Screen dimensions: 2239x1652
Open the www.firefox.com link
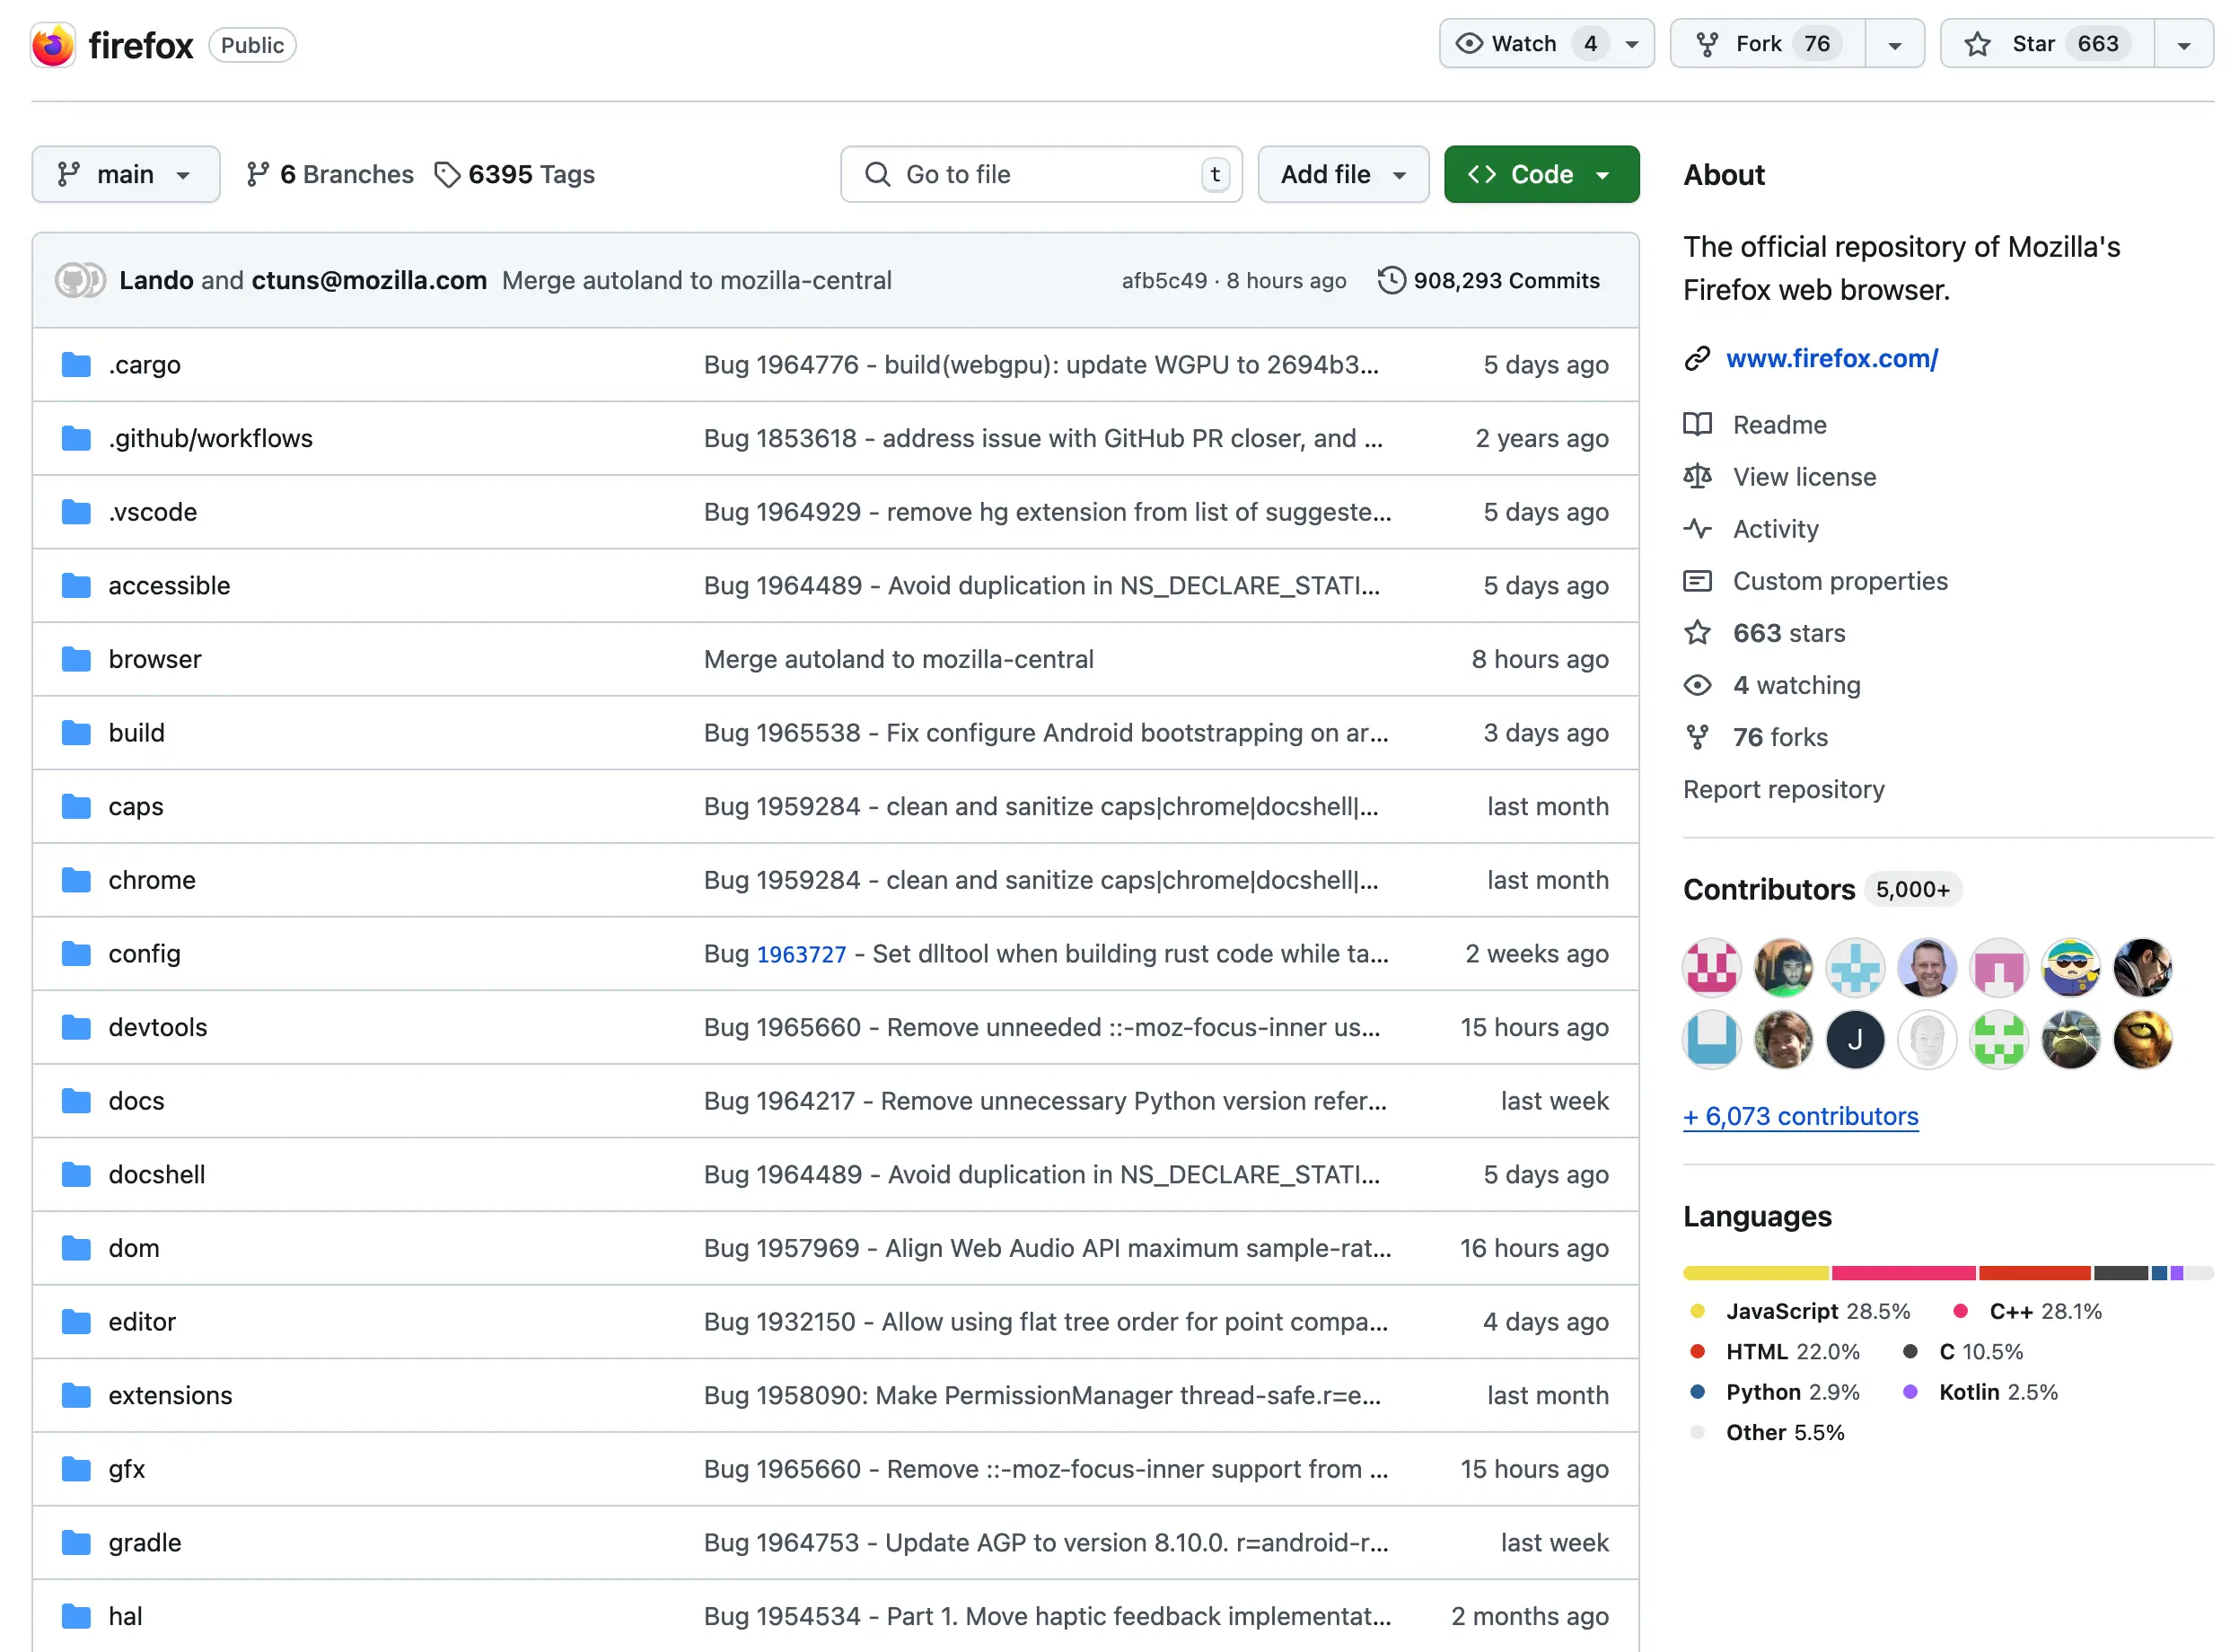point(1832,358)
